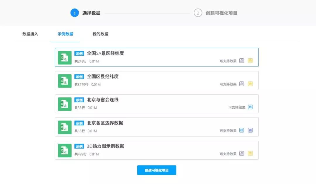Viewport: 316px width, 184px height.
Task: Click the yellow 热 effect icon on 全国5A景区经纬度
Action: point(250,61)
